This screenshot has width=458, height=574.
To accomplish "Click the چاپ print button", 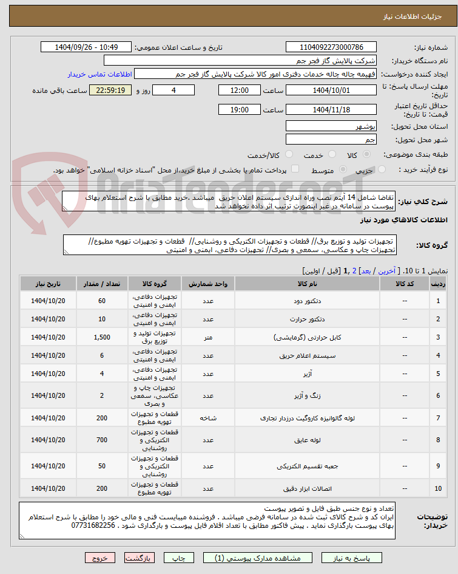I will [179, 558].
